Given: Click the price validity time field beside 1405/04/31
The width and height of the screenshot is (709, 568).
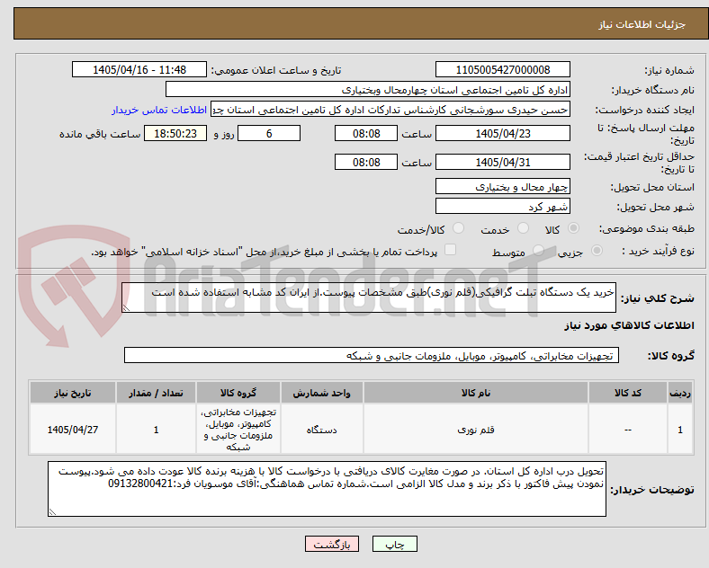Looking at the screenshot, I should pyautogui.click(x=366, y=162).
